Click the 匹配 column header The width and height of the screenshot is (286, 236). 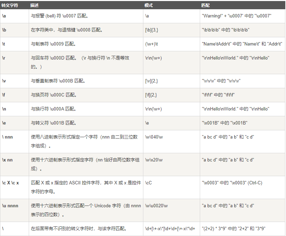click(205, 5)
